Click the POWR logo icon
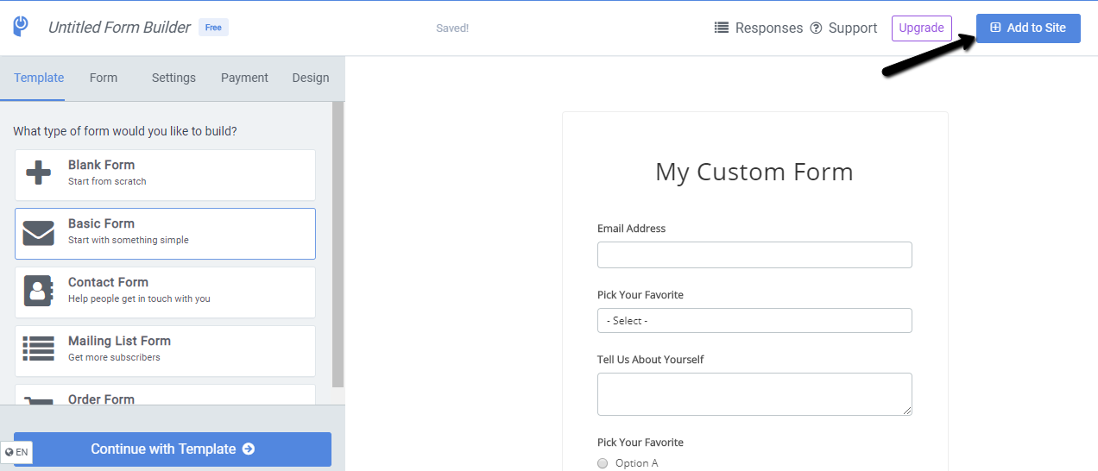Image resolution: width=1098 pixels, height=471 pixels. 22,26
